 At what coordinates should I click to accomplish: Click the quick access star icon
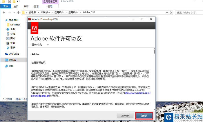tap(6, 20)
